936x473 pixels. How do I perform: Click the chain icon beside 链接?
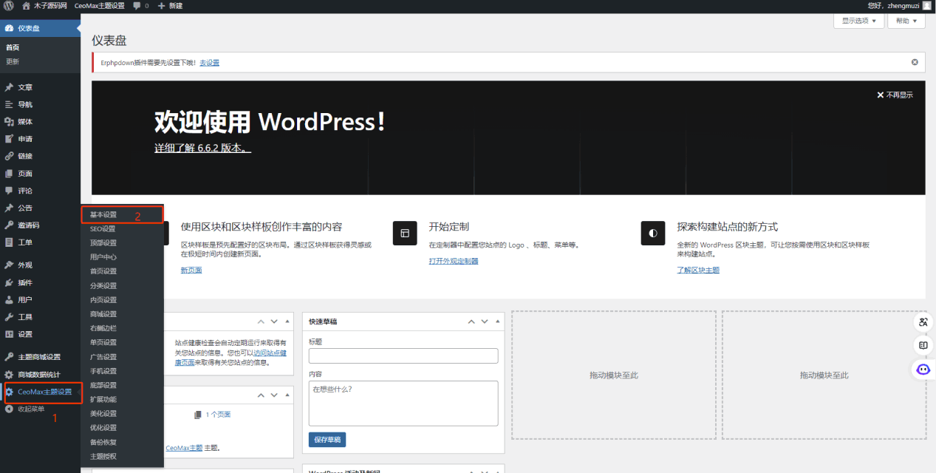pyautogui.click(x=9, y=156)
